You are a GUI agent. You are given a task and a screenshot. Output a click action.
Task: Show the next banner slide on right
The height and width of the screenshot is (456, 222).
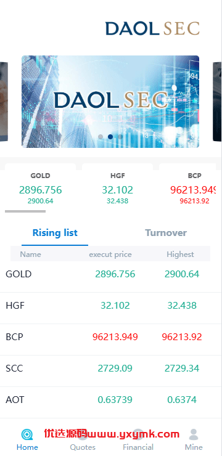point(217,102)
